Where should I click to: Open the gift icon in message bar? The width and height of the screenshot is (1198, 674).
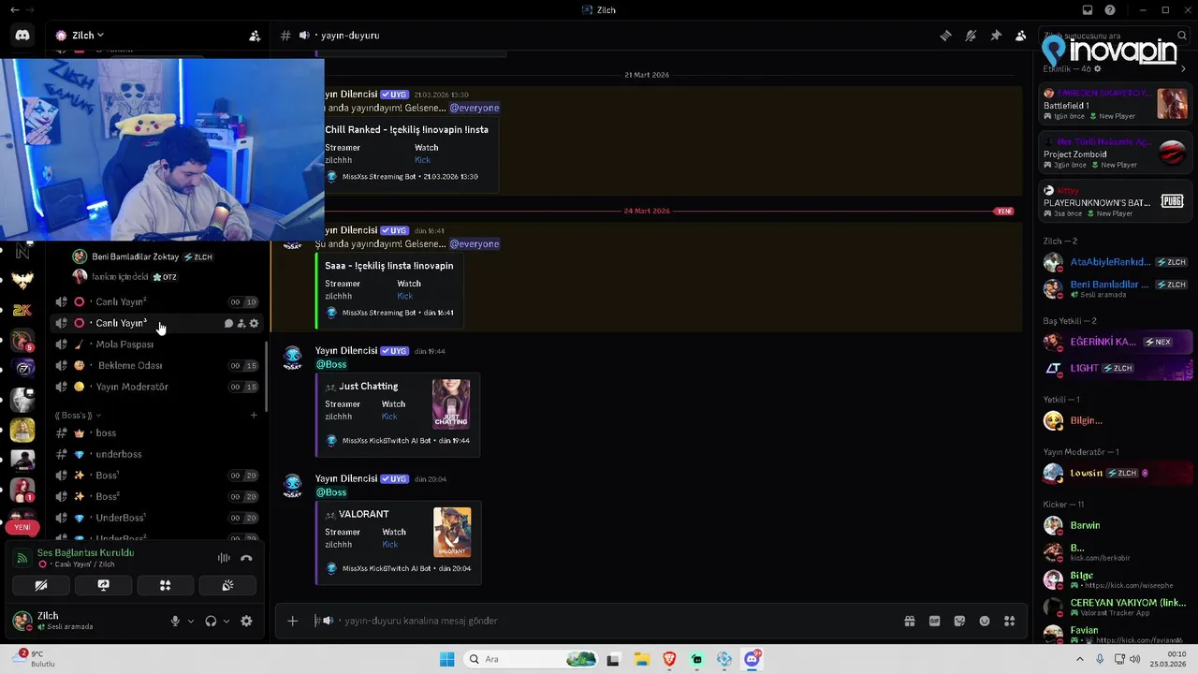909,621
